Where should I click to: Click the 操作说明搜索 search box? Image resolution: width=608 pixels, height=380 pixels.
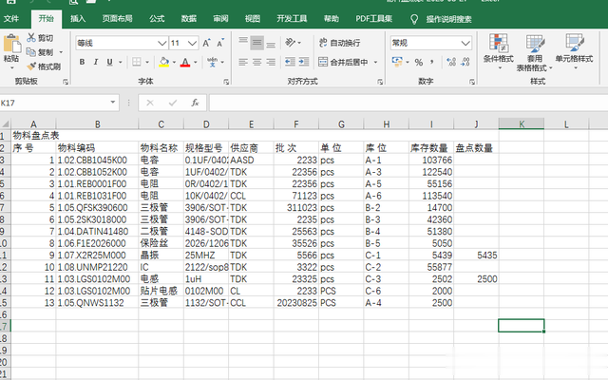point(448,19)
